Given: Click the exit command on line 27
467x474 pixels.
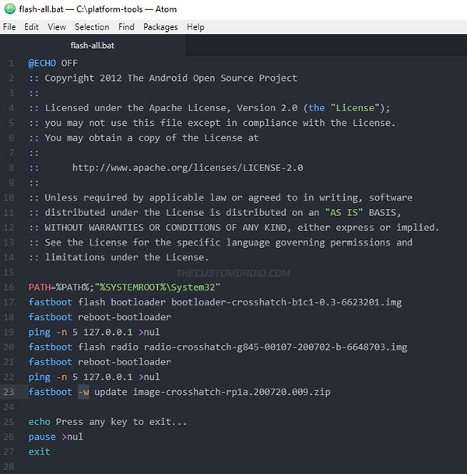Looking at the screenshot, I should (x=40, y=451).
